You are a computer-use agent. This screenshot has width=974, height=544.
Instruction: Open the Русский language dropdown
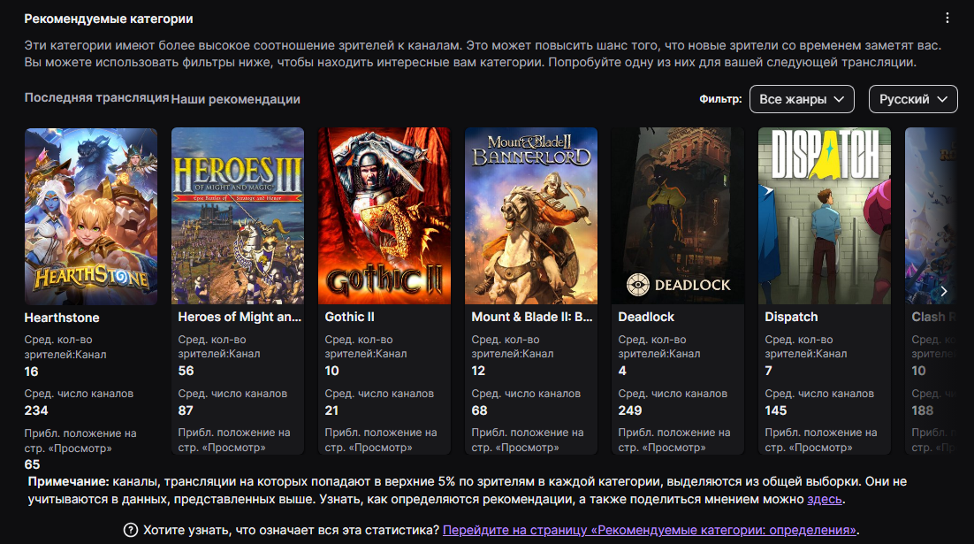coord(913,99)
